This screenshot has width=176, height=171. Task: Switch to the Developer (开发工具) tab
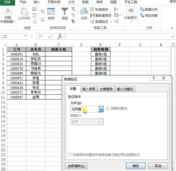point(131,2)
